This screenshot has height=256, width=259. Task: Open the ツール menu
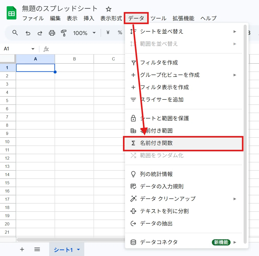(x=158, y=18)
